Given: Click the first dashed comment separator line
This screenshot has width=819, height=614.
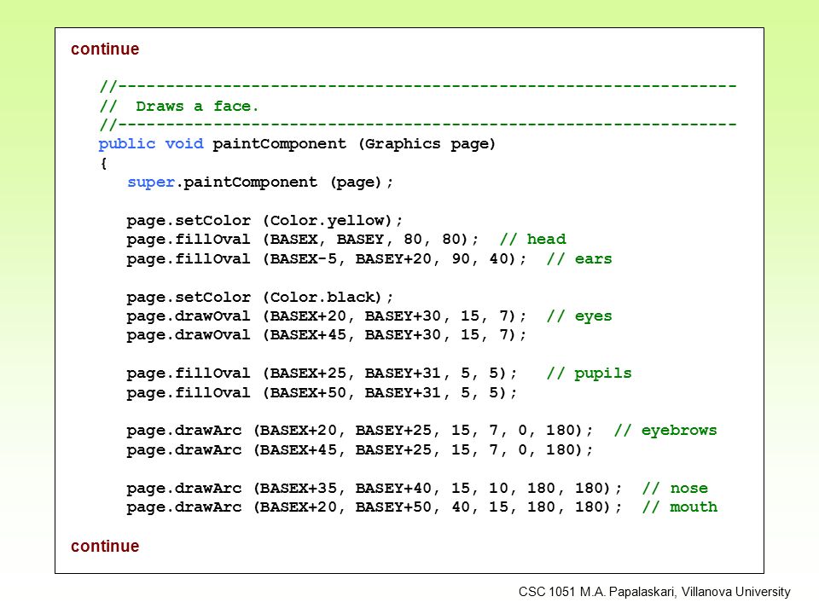Looking at the screenshot, I should (x=418, y=86).
